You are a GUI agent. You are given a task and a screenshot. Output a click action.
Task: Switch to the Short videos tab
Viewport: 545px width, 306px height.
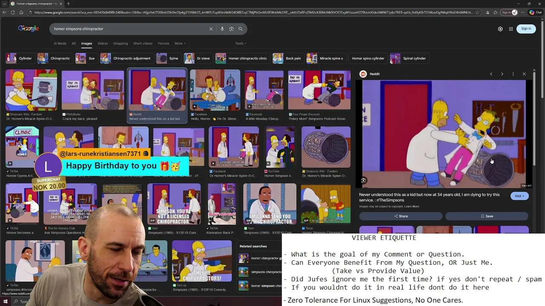point(143,43)
